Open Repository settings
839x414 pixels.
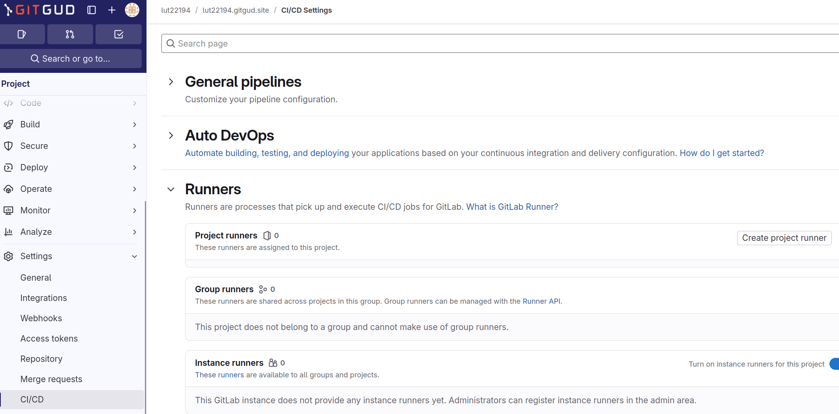click(41, 359)
